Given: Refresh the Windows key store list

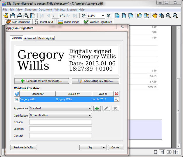Looking at the screenshot, I should point(17,94).
